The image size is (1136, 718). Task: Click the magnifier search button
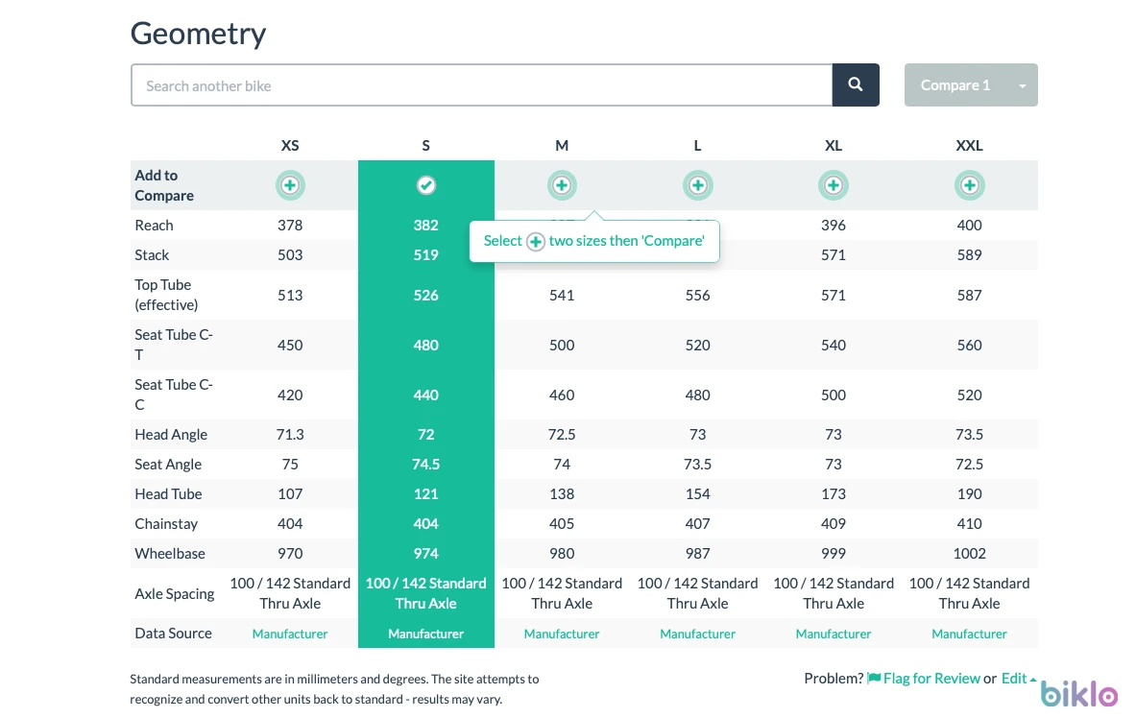pyautogui.click(x=855, y=84)
